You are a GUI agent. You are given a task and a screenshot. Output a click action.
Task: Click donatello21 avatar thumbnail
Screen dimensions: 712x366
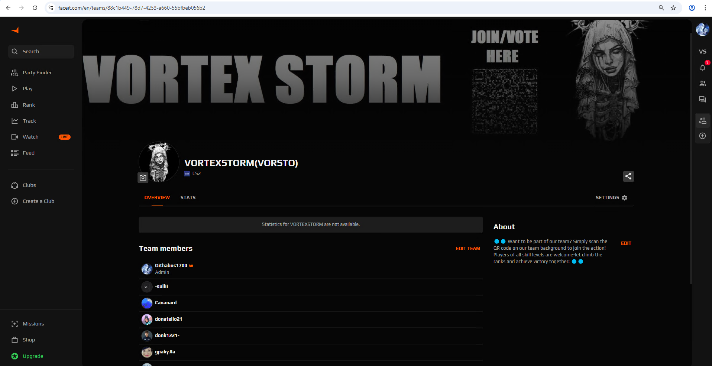[147, 320]
